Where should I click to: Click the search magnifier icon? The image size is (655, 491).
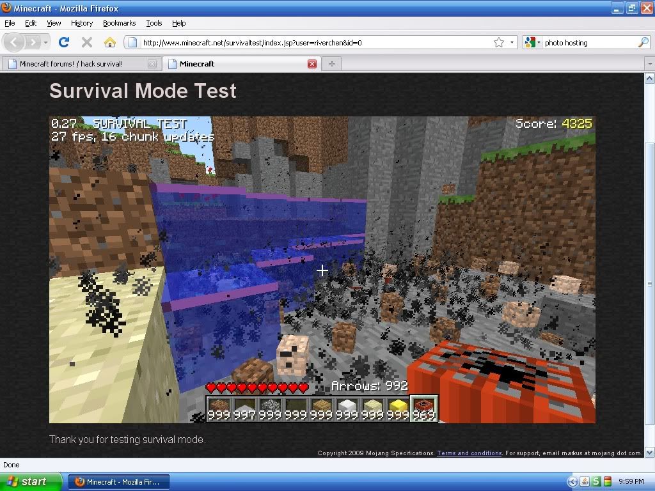[643, 42]
